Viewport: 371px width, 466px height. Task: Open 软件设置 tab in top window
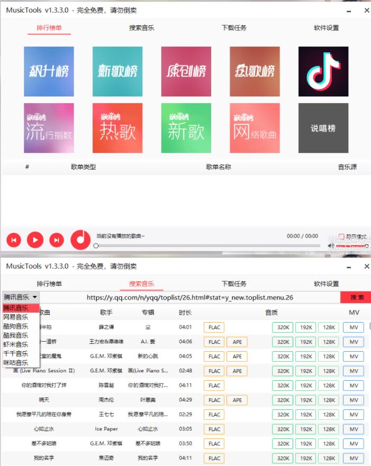pos(327,28)
